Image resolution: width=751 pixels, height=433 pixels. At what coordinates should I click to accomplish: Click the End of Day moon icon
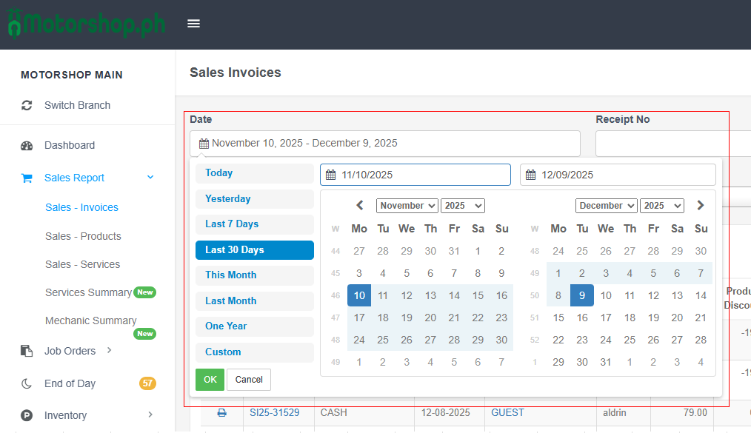point(27,383)
